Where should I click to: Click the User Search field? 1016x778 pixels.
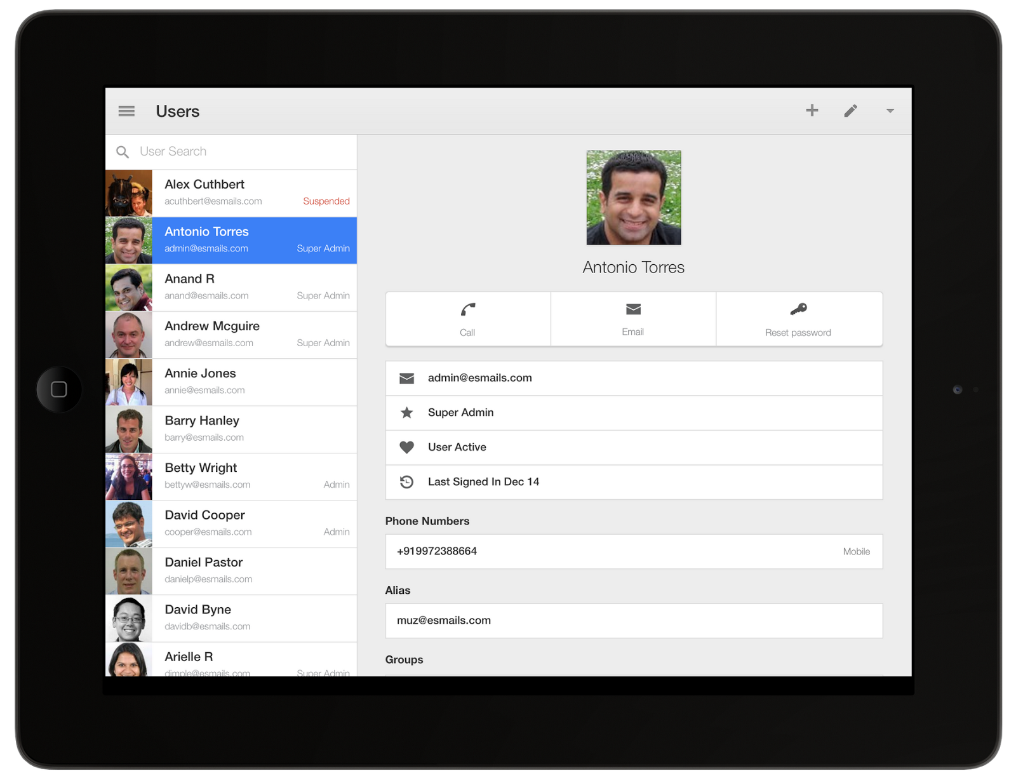[x=241, y=152]
